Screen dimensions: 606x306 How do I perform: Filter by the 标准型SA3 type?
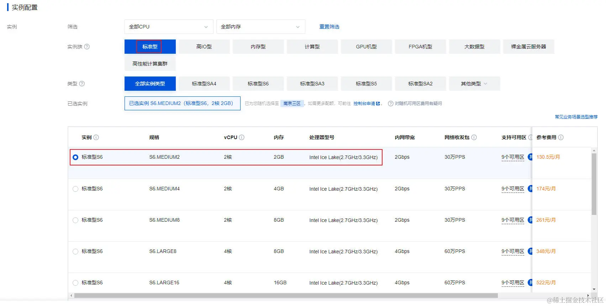(x=312, y=84)
